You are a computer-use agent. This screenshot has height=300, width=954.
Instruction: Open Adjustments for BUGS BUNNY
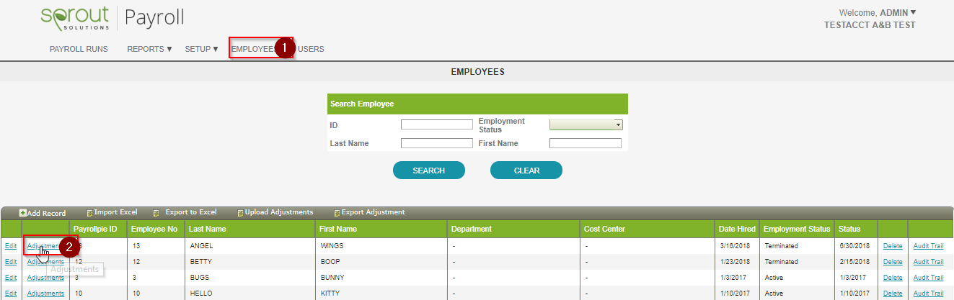point(45,278)
